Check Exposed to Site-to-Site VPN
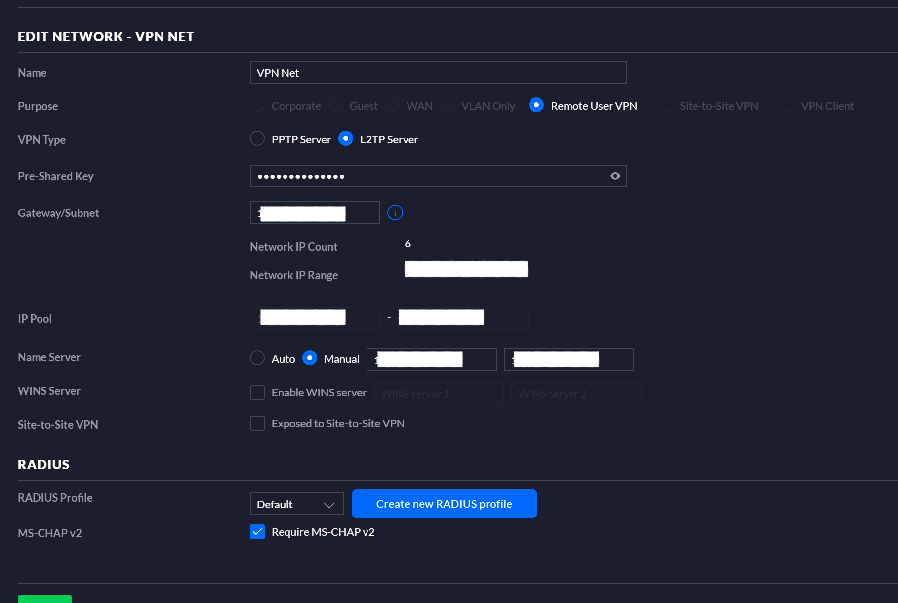The height and width of the screenshot is (603, 898). click(x=257, y=423)
